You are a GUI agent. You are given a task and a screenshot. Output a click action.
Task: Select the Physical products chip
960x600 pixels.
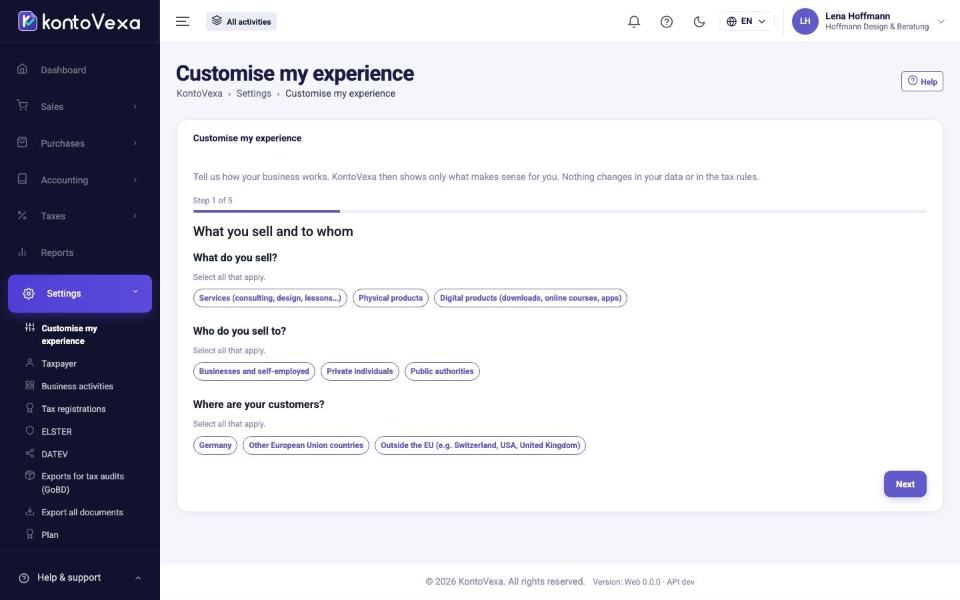(x=391, y=298)
